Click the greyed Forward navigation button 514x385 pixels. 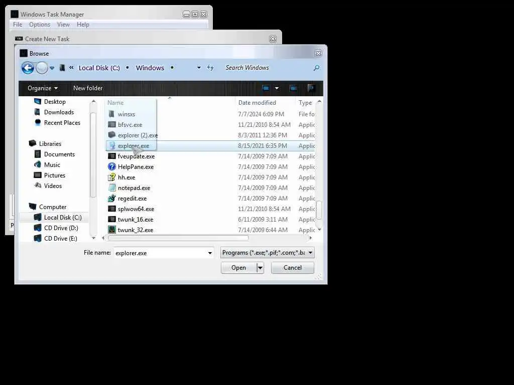(42, 68)
